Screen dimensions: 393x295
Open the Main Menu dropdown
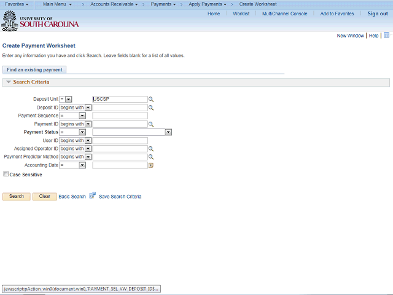tap(57, 4)
